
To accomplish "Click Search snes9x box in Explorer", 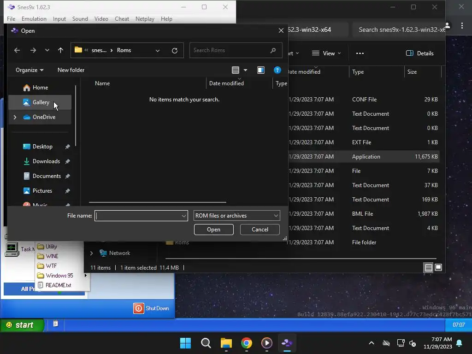I will [399, 29].
